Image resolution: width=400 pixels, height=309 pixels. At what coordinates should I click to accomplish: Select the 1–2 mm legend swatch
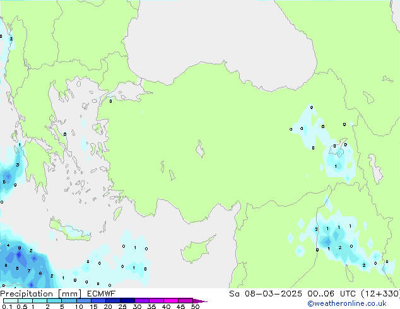click(40, 301)
